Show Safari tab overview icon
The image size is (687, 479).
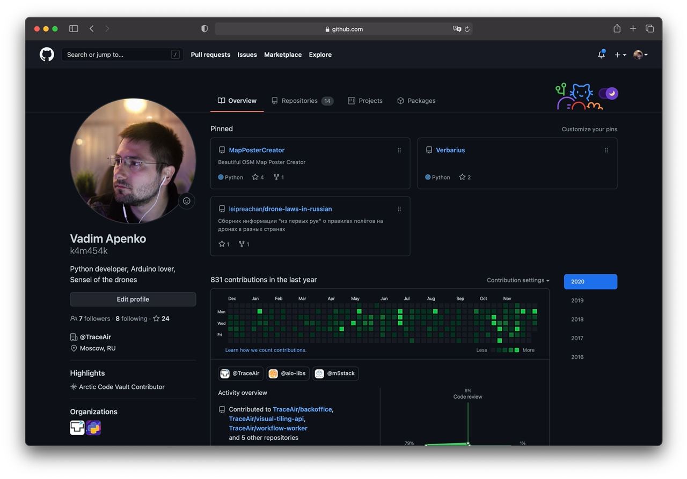pyautogui.click(x=649, y=29)
